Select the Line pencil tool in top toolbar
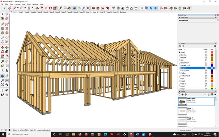This screenshot has height=137, width=219. click(14, 8)
